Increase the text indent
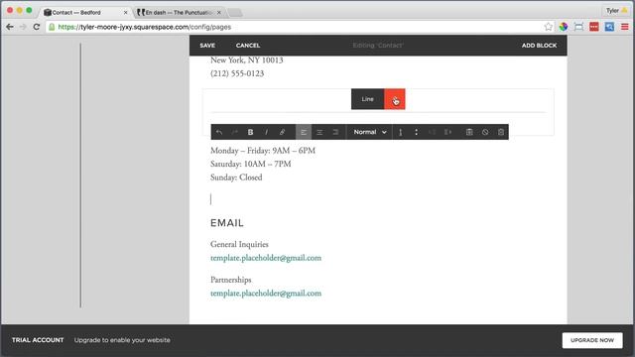635x357 pixels. [x=447, y=132]
